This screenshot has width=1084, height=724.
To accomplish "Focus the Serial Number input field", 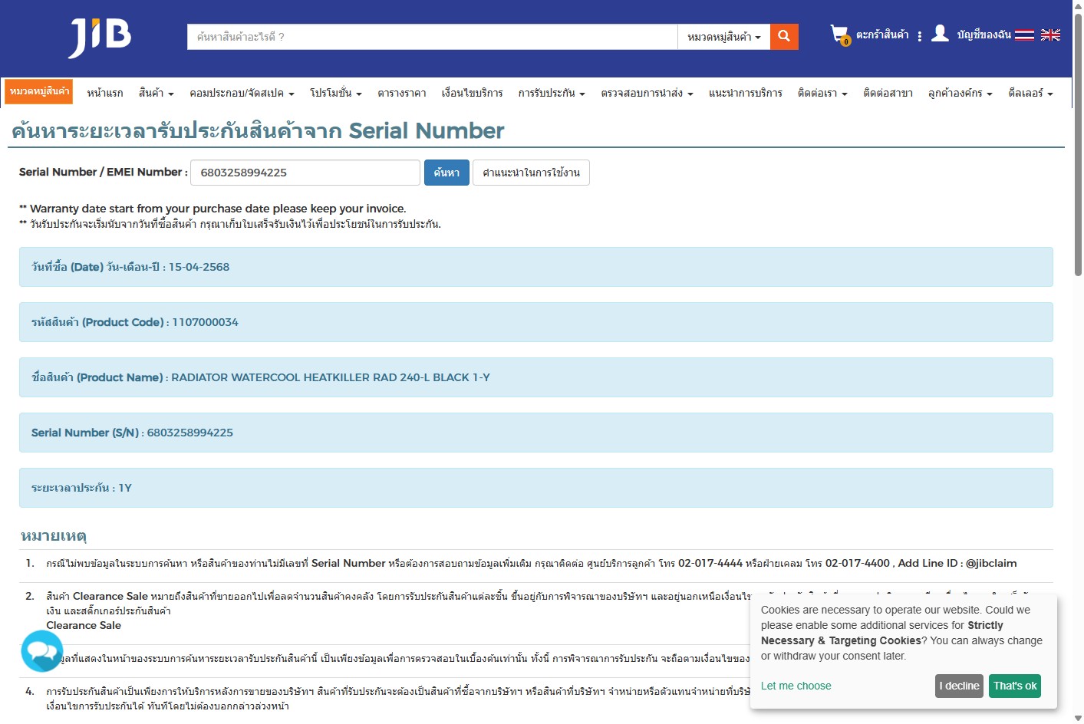I will [x=305, y=173].
